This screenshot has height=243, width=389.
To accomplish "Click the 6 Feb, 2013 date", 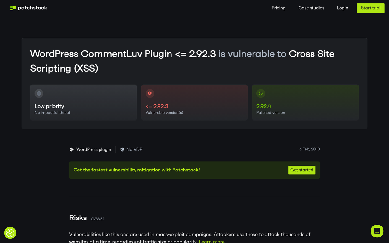I will [309, 149].
